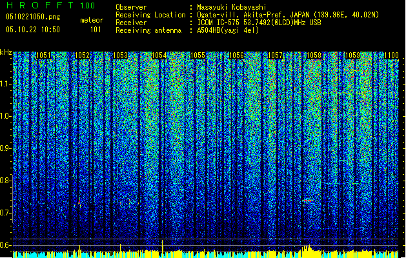Click the 1055 time marker

[198, 55]
